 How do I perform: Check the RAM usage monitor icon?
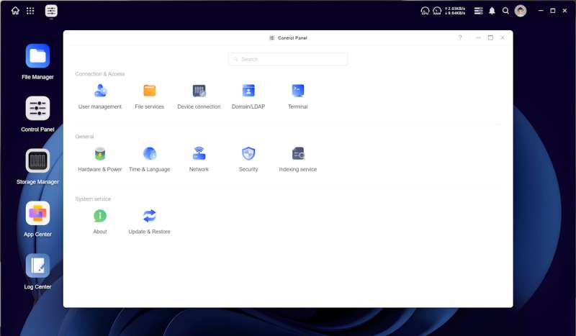437,11
